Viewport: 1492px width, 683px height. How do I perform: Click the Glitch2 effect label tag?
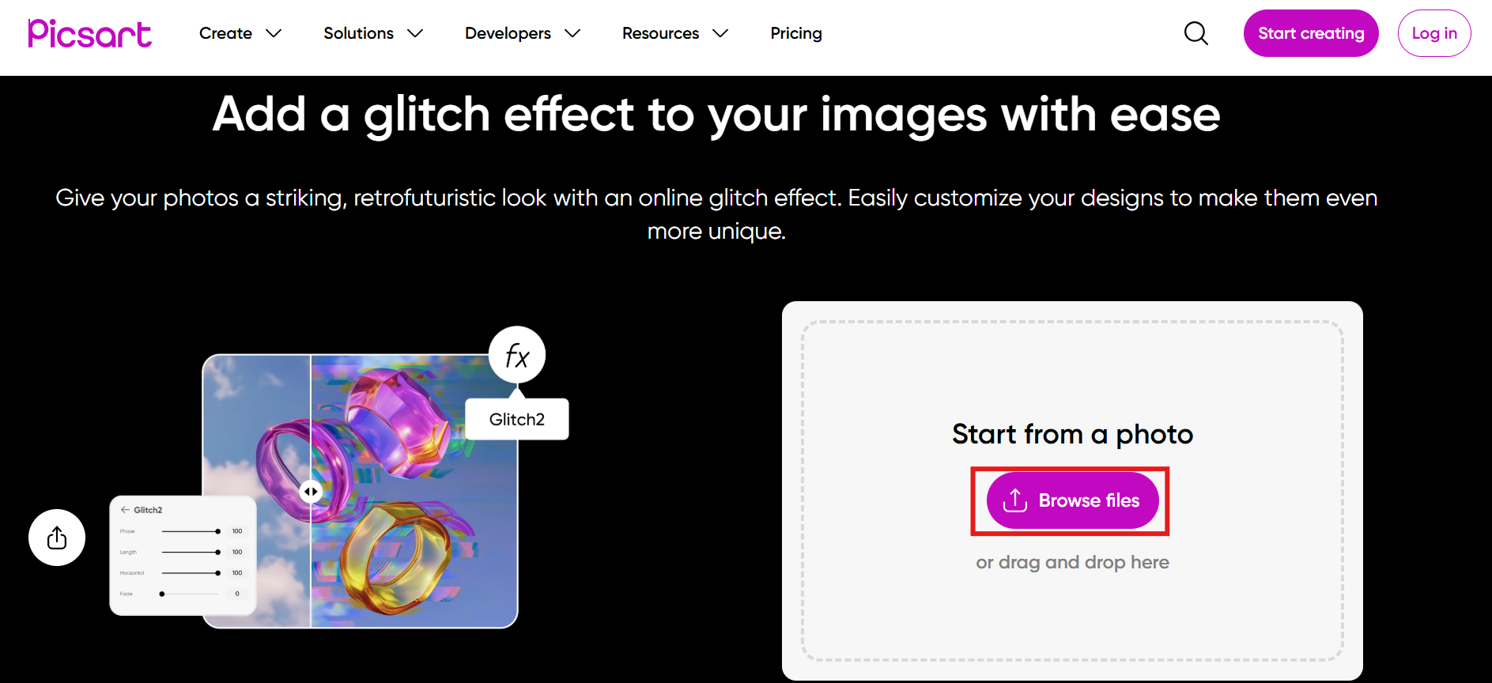tap(517, 419)
